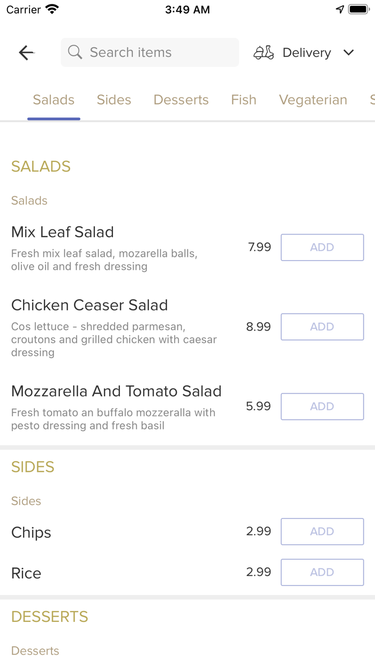The height and width of the screenshot is (667, 375).
Task: Add Mix Leaf Salad to order
Action: 322,247
